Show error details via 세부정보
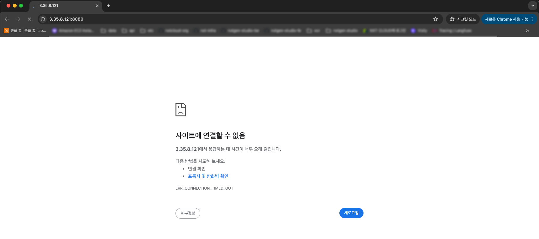This screenshot has height=239, width=539. (188, 213)
